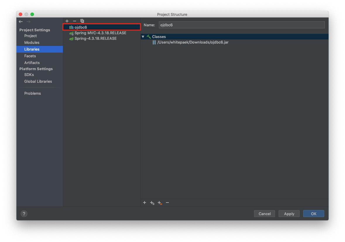Image resolution: width=345 pixels, height=242 pixels.
Task: Select the ojdbc6 library entry
Action: tap(102, 27)
